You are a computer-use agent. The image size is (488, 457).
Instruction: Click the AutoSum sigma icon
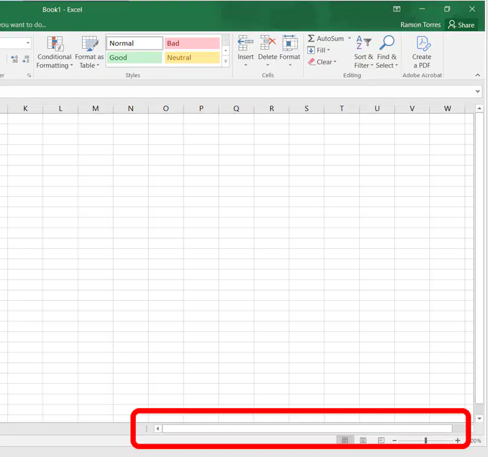coord(311,38)
